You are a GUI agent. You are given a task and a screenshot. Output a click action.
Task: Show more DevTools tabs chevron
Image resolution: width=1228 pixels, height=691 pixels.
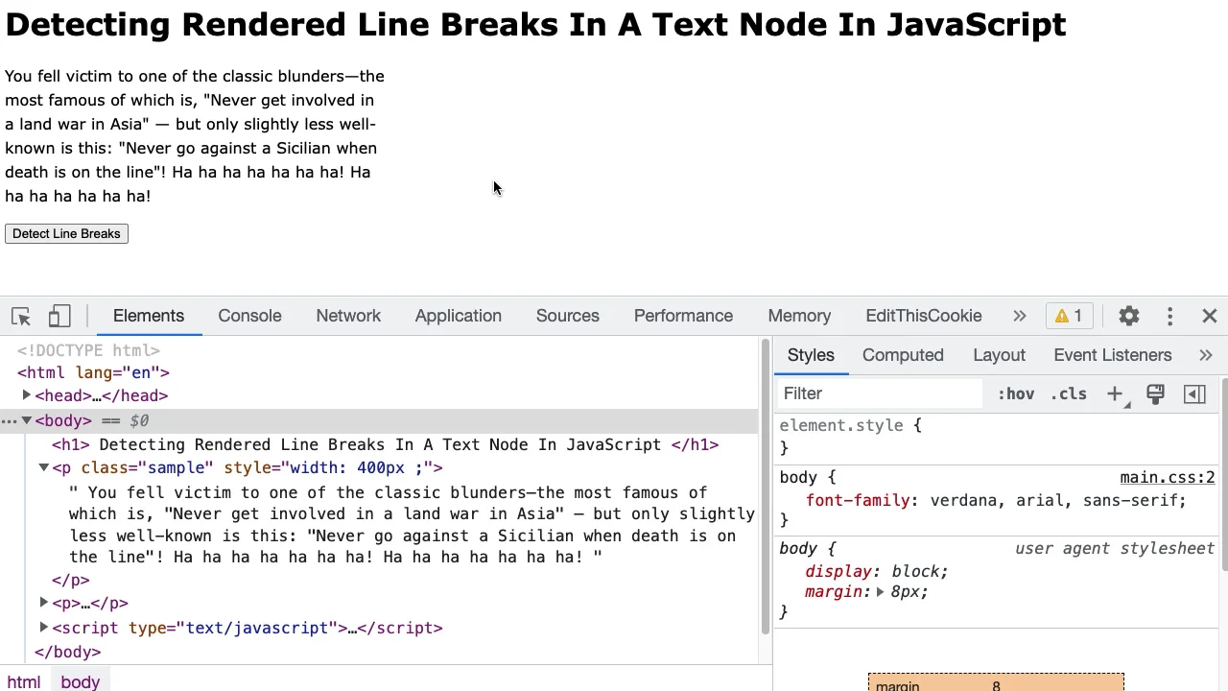(1019, 316)
